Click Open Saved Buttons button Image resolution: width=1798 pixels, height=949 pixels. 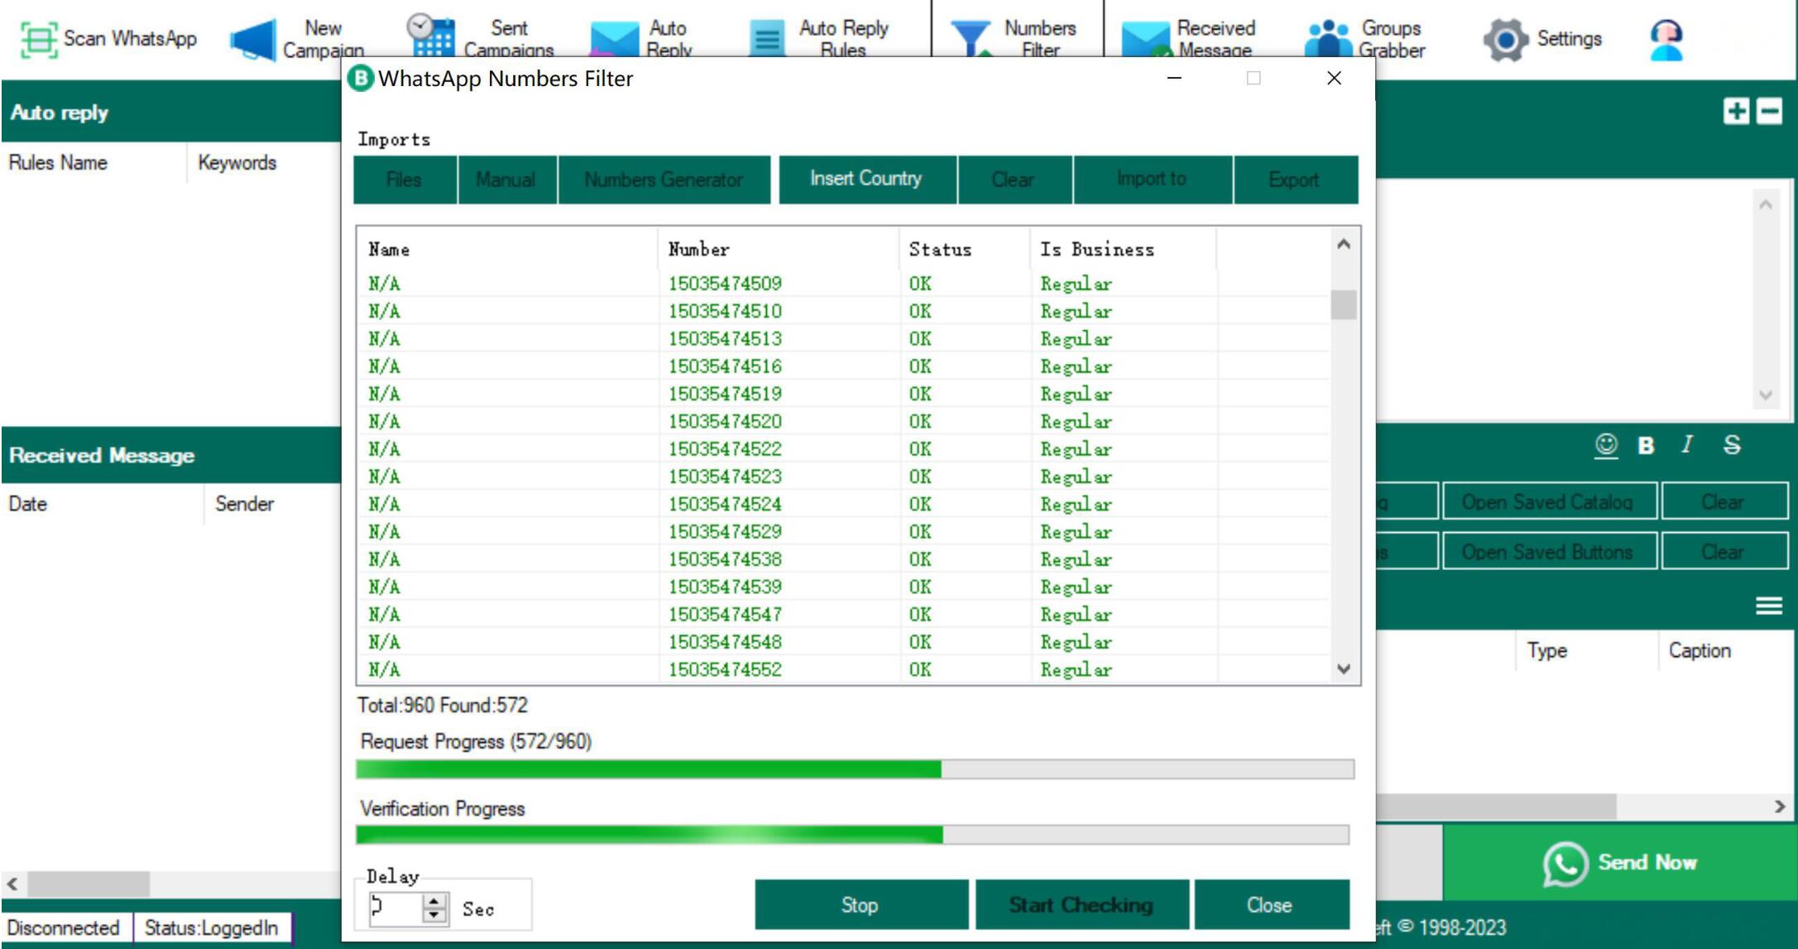click(1549, 552)
